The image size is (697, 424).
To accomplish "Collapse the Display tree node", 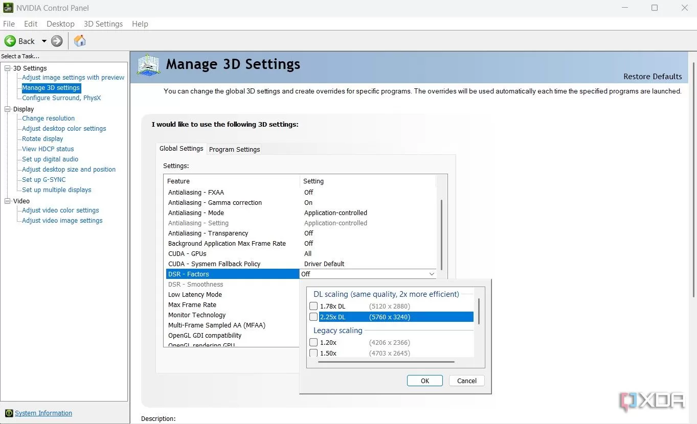I will 8,109.
